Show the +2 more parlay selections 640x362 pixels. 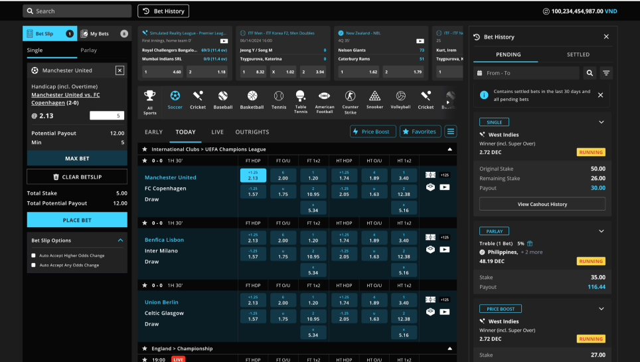pos(532,252)
